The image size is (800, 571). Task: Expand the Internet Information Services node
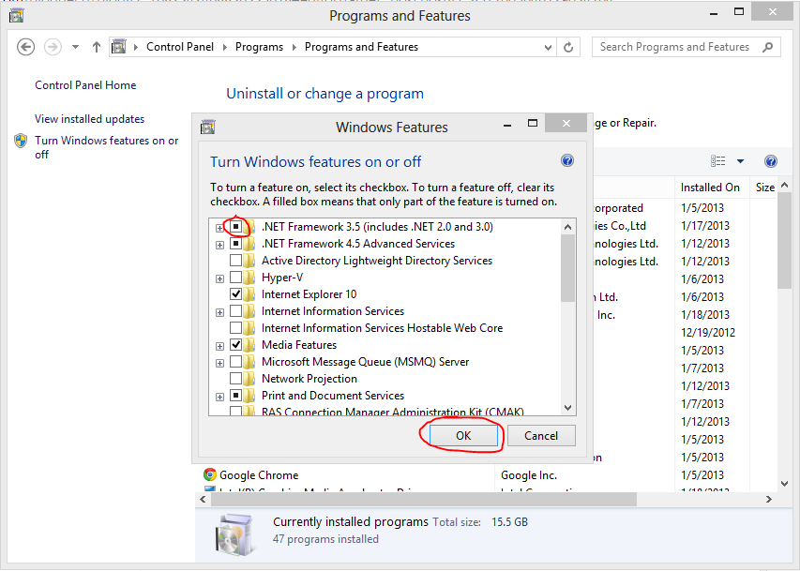[x=219, y=312]
